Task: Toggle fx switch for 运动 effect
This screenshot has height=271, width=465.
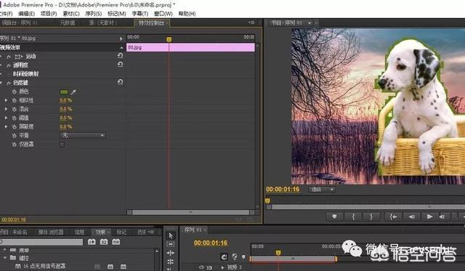Action: tap(9, 57)
